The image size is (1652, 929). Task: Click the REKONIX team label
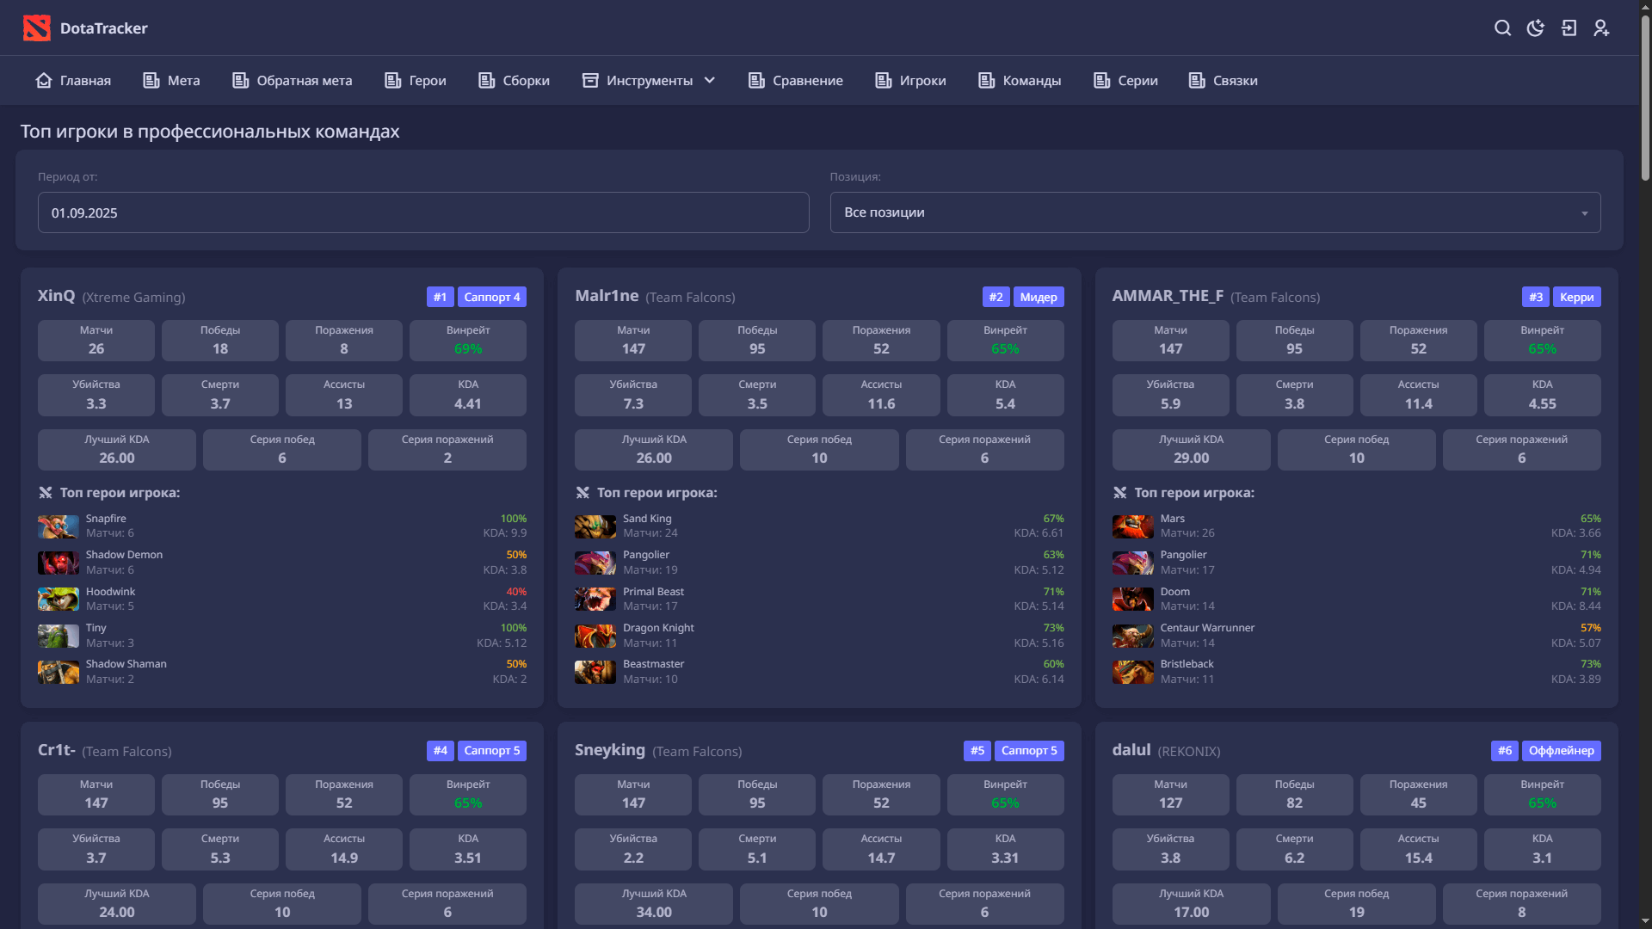pyautogui.click(x=1189, y=752)
